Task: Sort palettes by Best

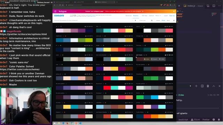Action: click(168, 20)
